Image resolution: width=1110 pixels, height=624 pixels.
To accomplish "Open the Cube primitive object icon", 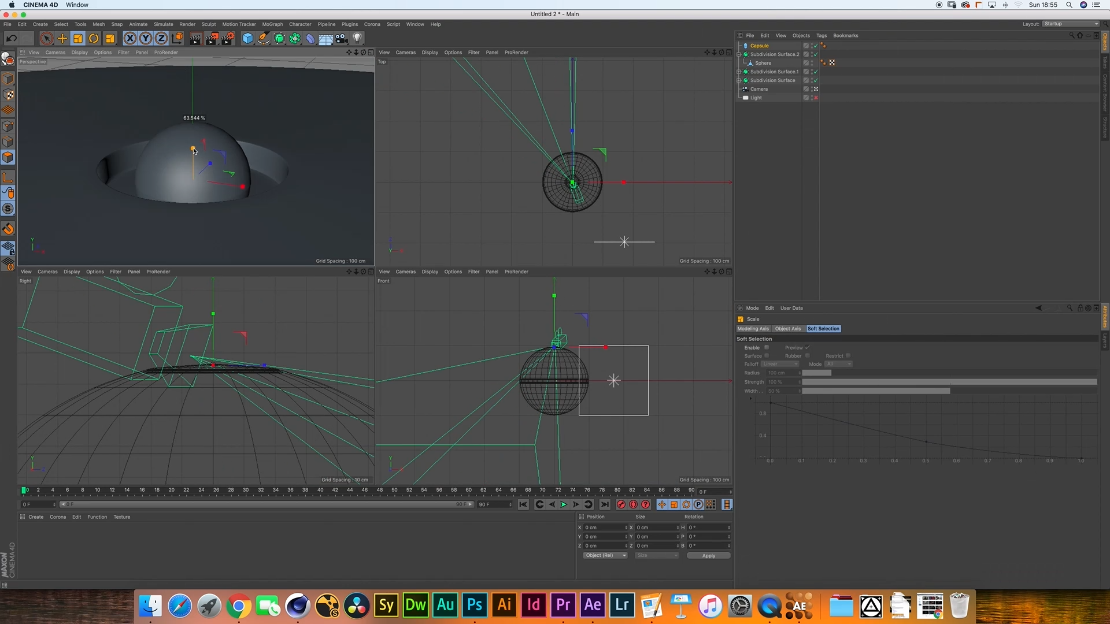I will coord(247,39).
